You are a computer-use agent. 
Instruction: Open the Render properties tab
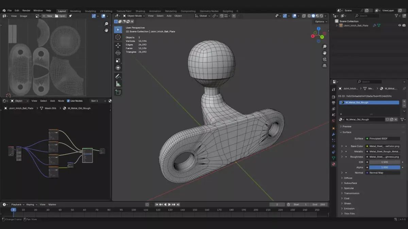coord(334,97)
